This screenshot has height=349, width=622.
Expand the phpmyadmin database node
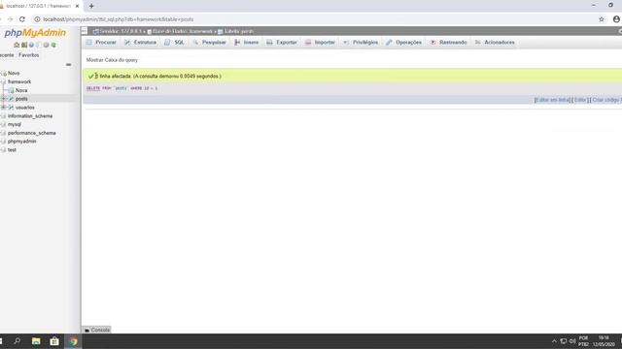(3, 142)
